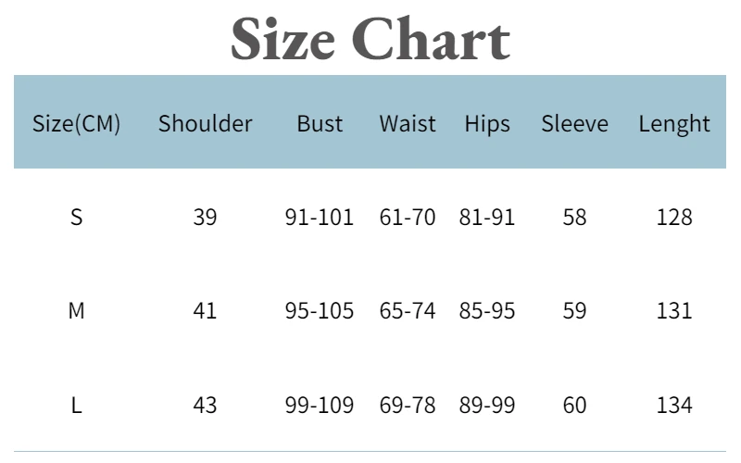
Task: Select sleeve value 59
Action: (574, 311)
